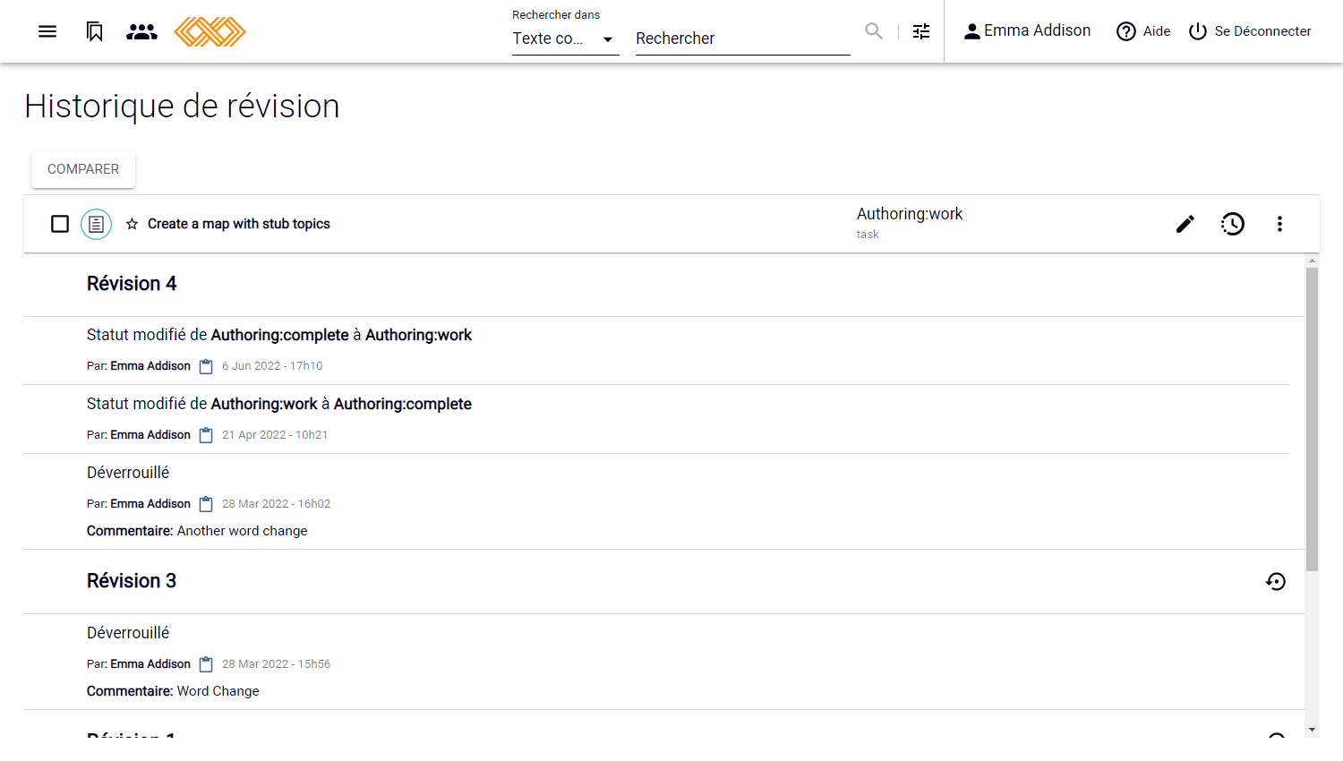
Task: Click the Historique de révision title
Action: click(182, 107)
